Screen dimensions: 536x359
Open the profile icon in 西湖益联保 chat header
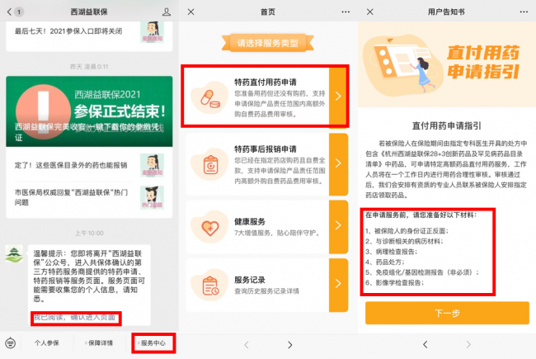tap(166, 12)
